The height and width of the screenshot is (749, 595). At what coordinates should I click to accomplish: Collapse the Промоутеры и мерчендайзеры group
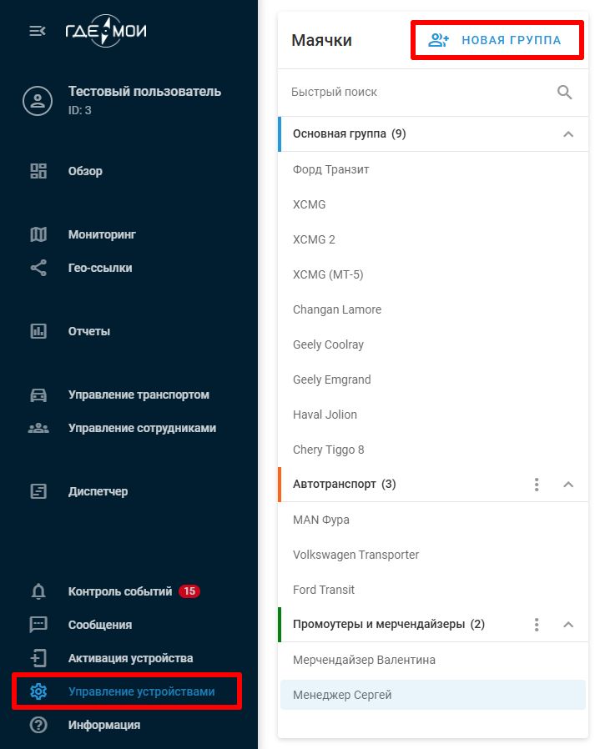pyautogui.click(x=568, y=624)
